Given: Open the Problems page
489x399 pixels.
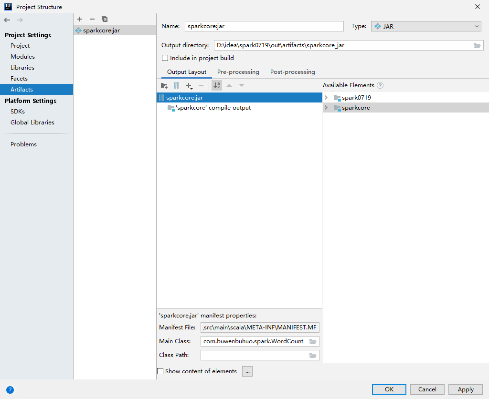Looking at the screenshot, I should coord(23,144).
